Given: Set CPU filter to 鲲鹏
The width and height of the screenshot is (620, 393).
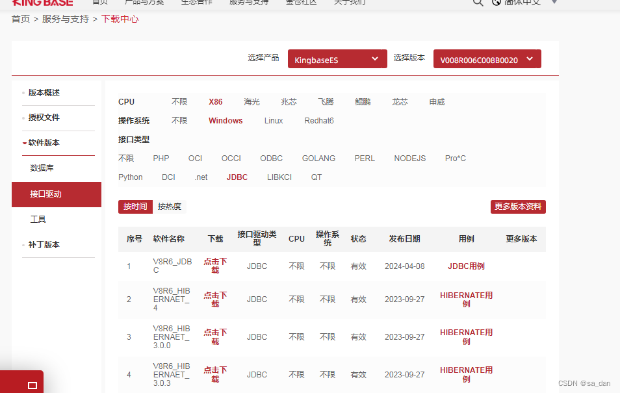Looking at the screenshot, I should pos(363,102).
